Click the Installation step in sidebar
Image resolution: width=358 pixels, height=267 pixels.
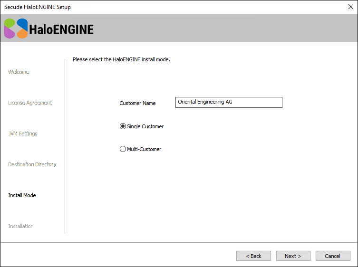click(21, 226)
